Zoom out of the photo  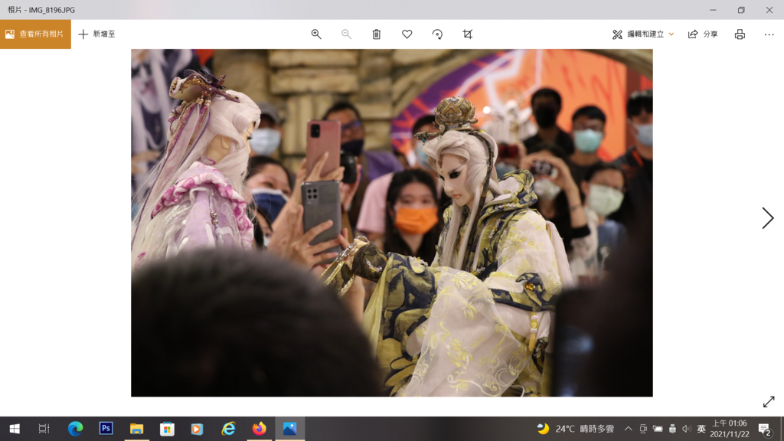pos(346,34)
